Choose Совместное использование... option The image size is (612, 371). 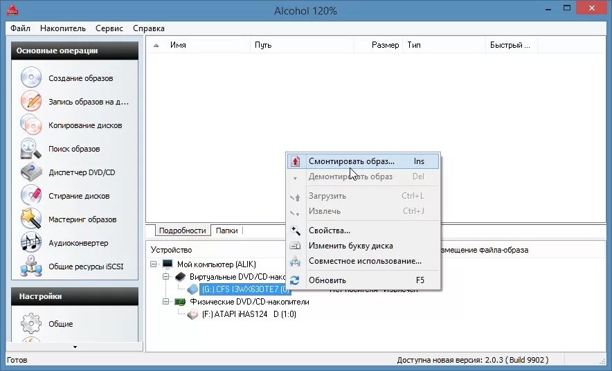tap(363, 261)
